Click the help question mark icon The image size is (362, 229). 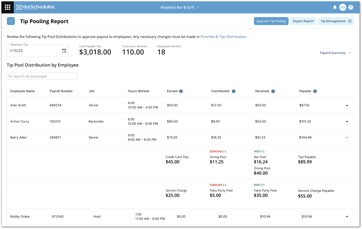click(x=351, y=7)
